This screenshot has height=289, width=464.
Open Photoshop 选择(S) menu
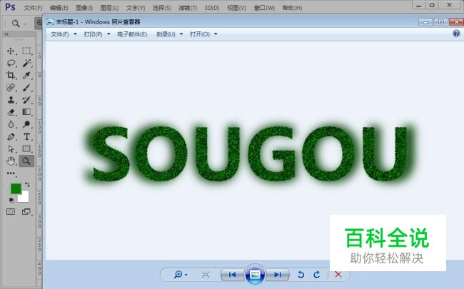[x=162, y=8]
